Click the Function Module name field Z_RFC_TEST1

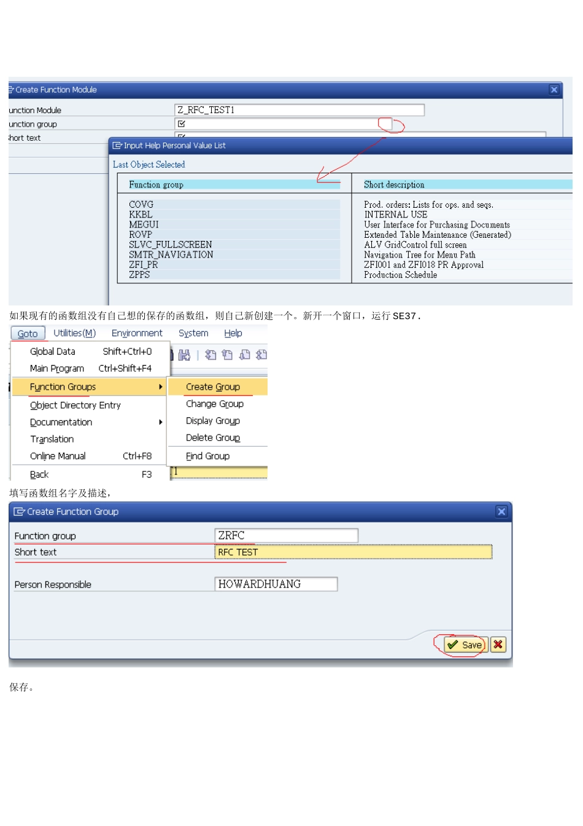(299, 110)
